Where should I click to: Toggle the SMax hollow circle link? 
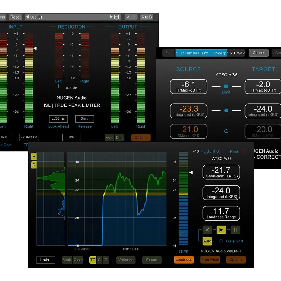tap(226, 131)
